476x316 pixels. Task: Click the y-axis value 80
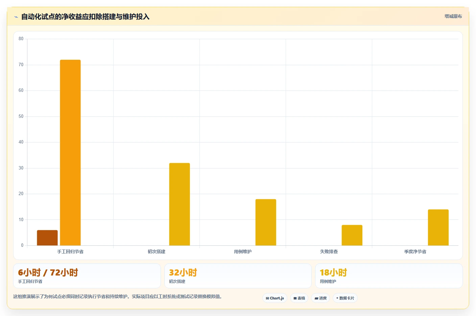(x=21, y=39)
